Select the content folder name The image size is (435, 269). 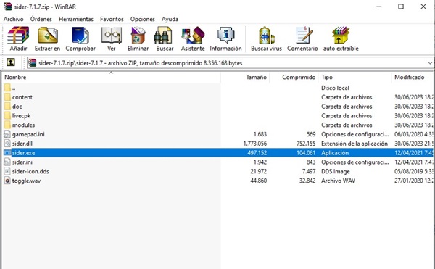[x=22, y=97]
